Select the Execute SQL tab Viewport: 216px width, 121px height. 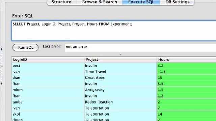[141, 2]
